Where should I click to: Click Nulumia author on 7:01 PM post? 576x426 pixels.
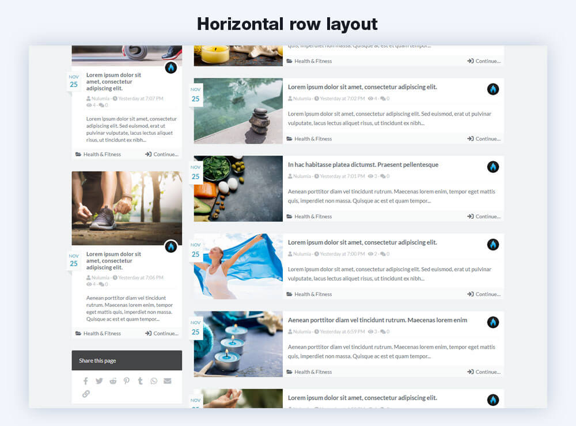pos(302,176)
